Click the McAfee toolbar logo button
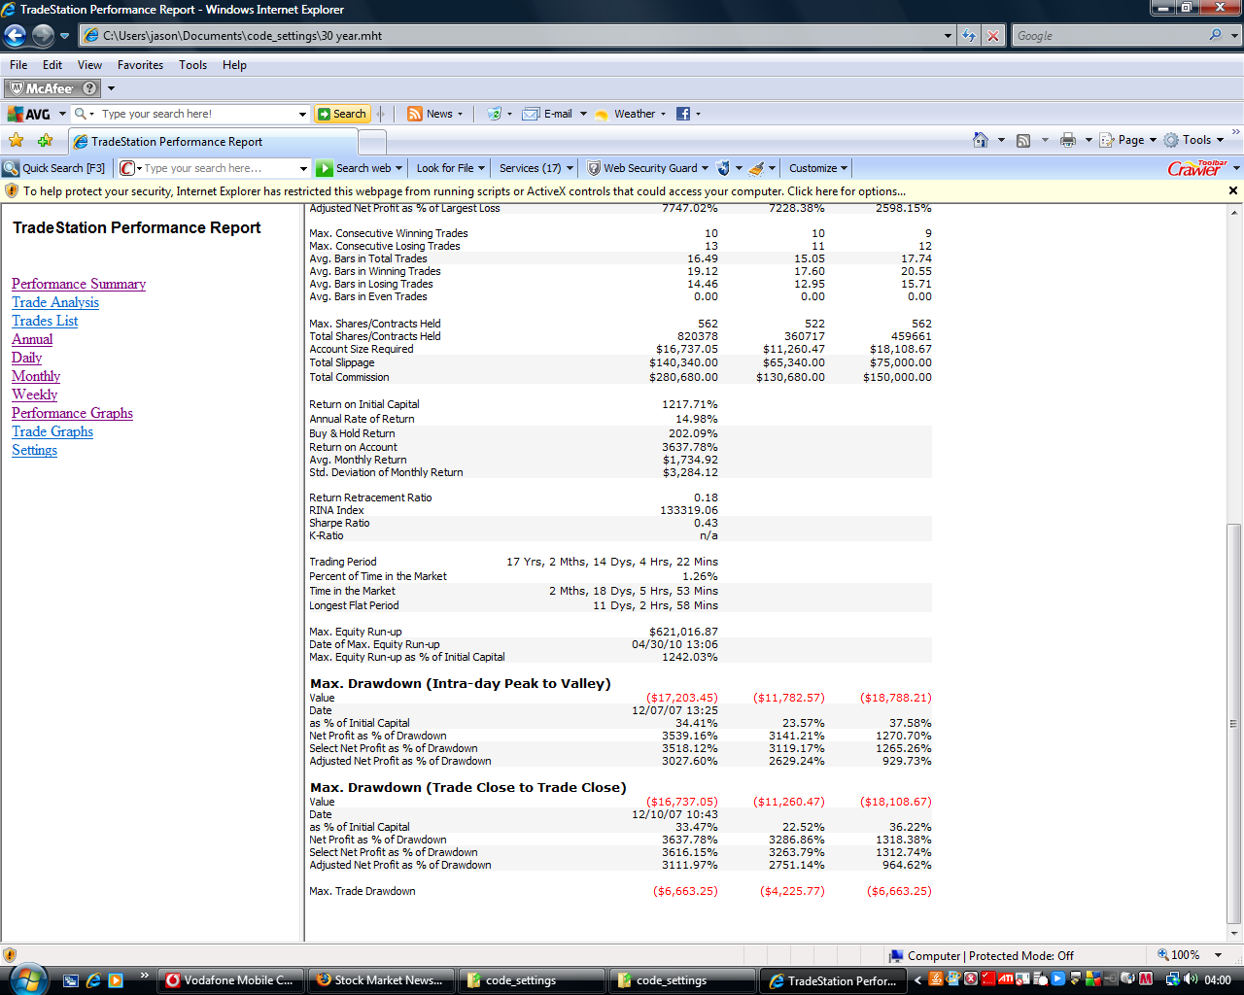 42,88
